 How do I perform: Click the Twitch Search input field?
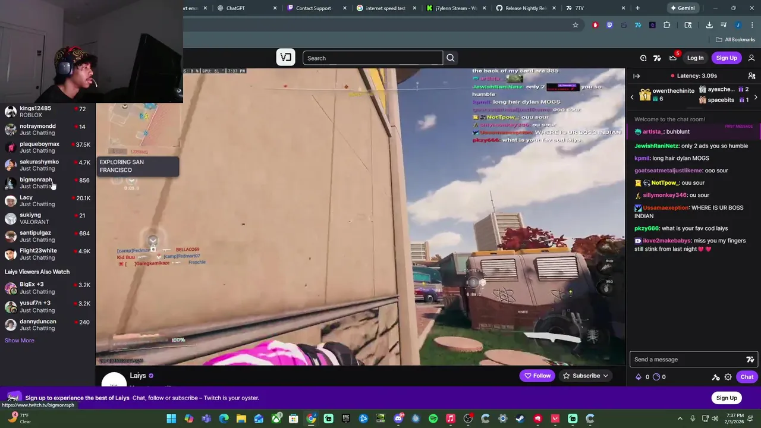[x=373, y=58]
